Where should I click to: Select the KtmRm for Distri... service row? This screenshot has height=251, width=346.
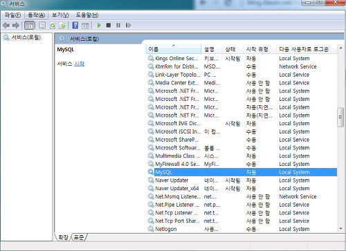[242, 66]
